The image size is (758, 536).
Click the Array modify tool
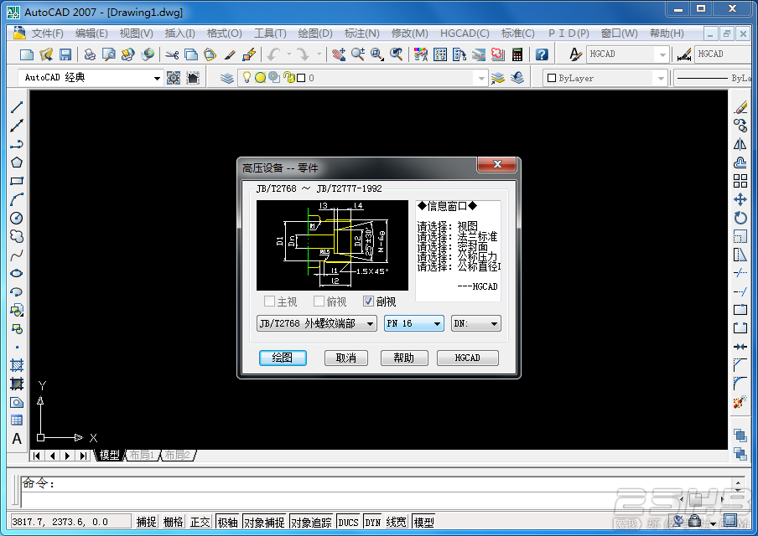click(x=740, y=181)
